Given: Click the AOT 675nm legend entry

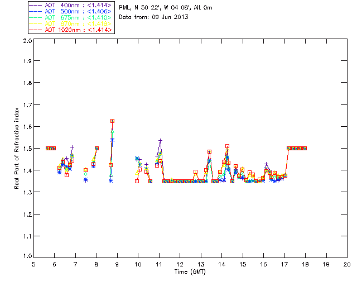Looking at the screenshot, I should [71, 17].
